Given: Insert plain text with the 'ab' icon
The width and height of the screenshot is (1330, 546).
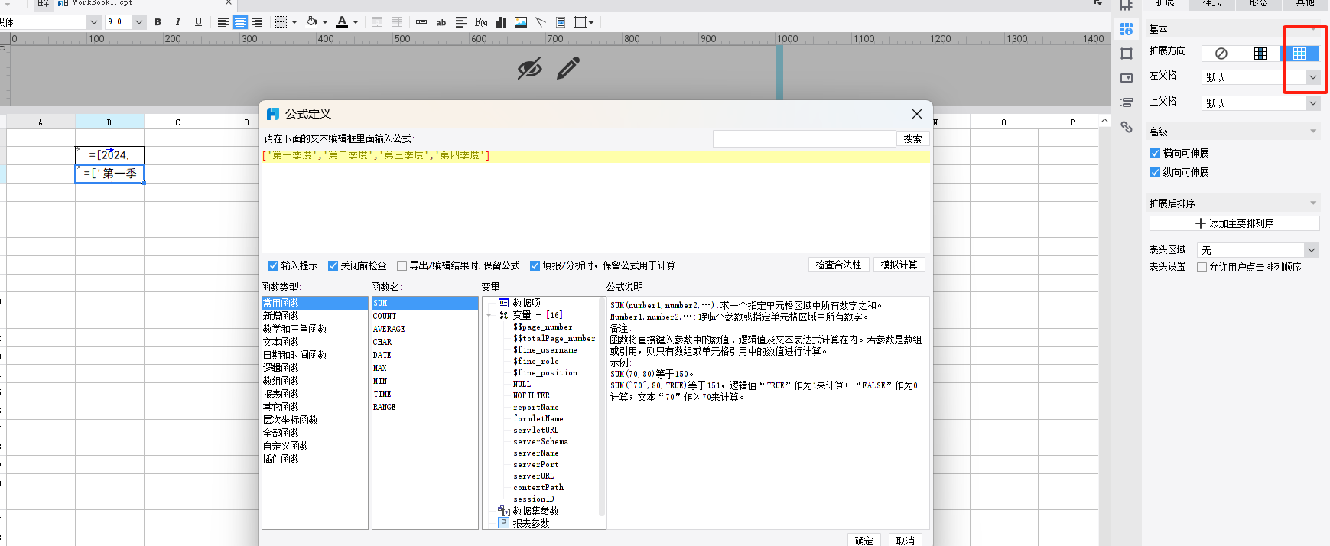Looking at the screenshot, I should (x=441, y=22).
